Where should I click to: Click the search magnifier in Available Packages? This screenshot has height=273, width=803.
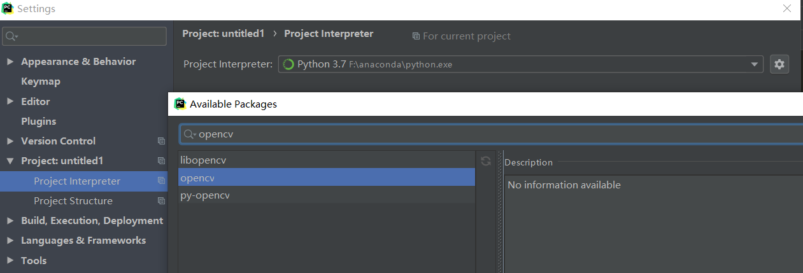(x=189, y=134)
